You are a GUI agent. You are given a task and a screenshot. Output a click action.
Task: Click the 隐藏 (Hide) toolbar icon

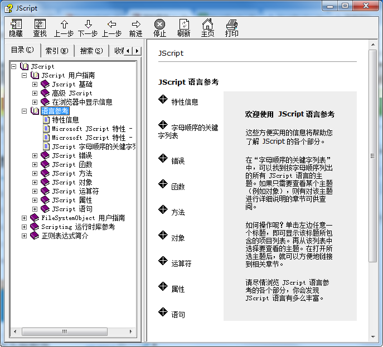(x=16, y=25)
